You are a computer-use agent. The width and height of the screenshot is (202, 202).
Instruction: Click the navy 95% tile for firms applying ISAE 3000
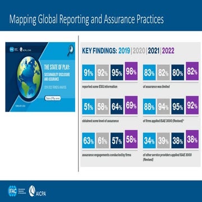[178, 107]
